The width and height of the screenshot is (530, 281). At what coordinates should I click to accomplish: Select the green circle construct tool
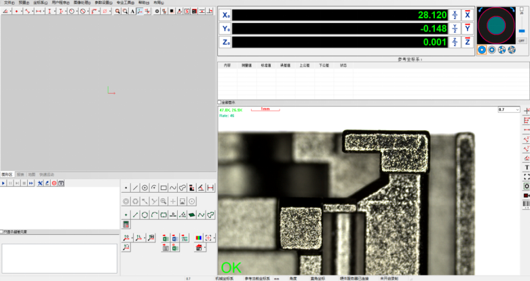click(145, 214)
